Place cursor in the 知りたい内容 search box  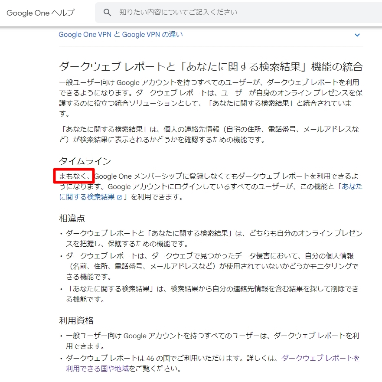click(x=195, y=13)
